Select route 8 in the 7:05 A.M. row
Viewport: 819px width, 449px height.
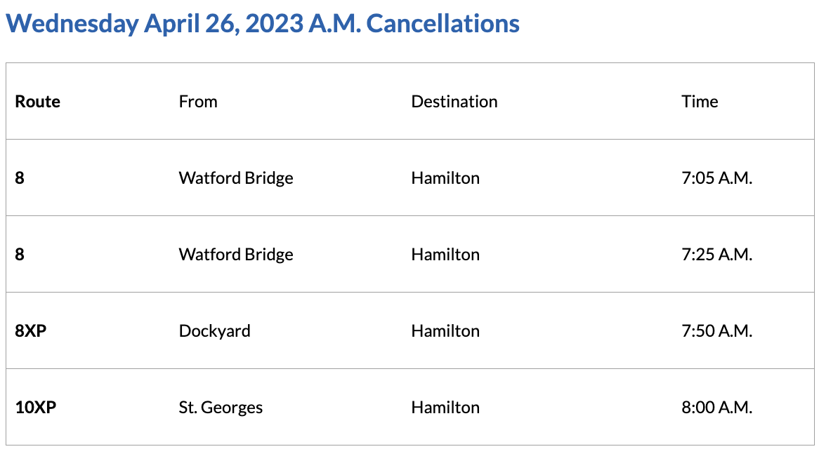(20, 178)
